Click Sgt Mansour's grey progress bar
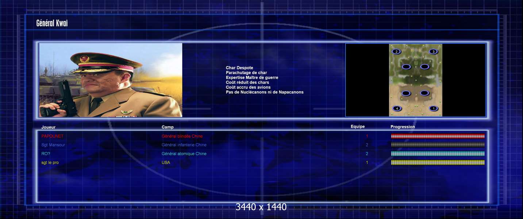 438,145
